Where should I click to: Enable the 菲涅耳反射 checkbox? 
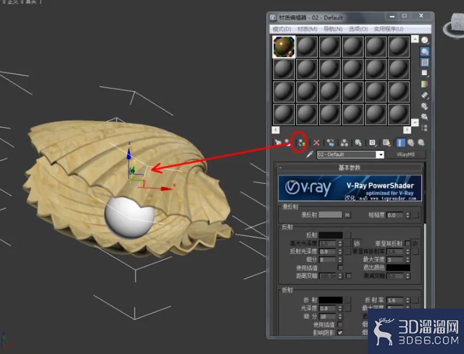tap(408, 243)
